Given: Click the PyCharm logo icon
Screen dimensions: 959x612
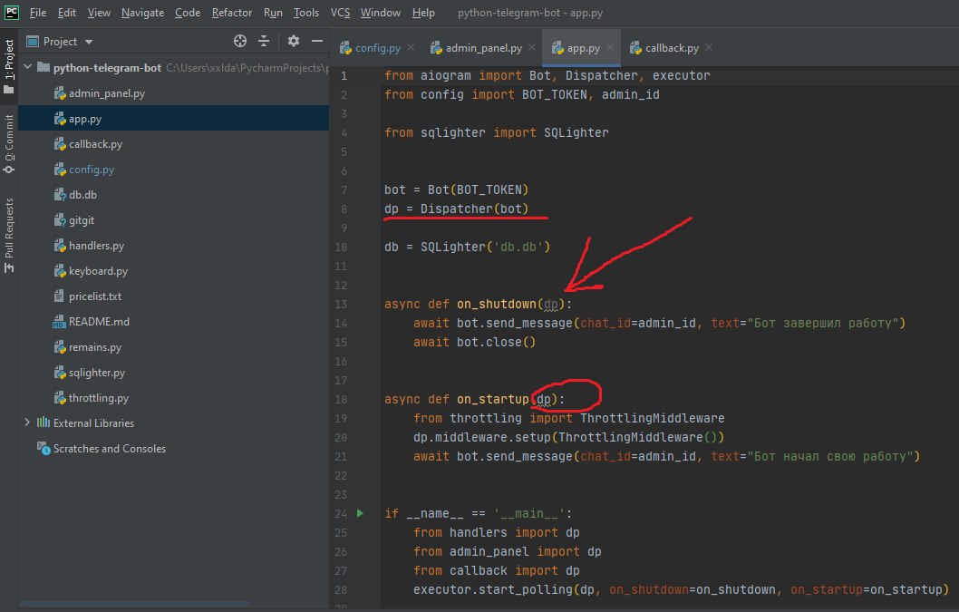Looking at the screenshot, I should (12, 13).
